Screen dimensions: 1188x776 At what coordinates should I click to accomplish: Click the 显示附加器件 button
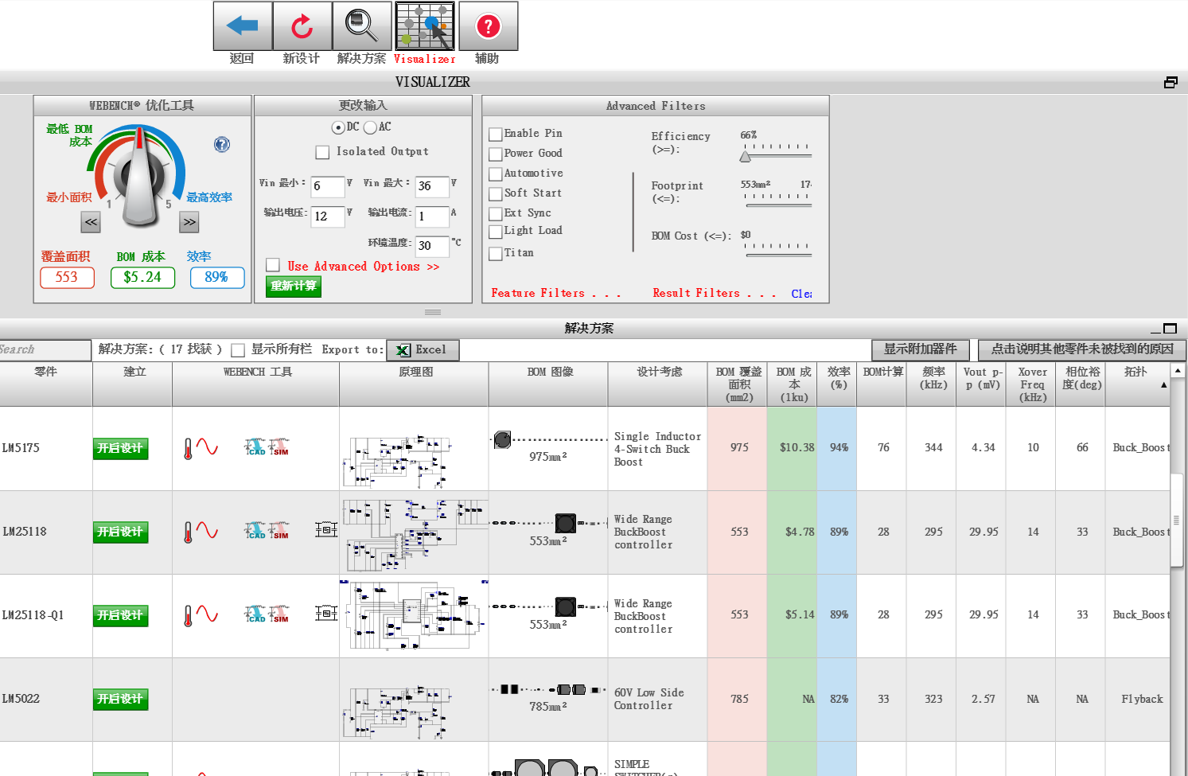point(921,349)
